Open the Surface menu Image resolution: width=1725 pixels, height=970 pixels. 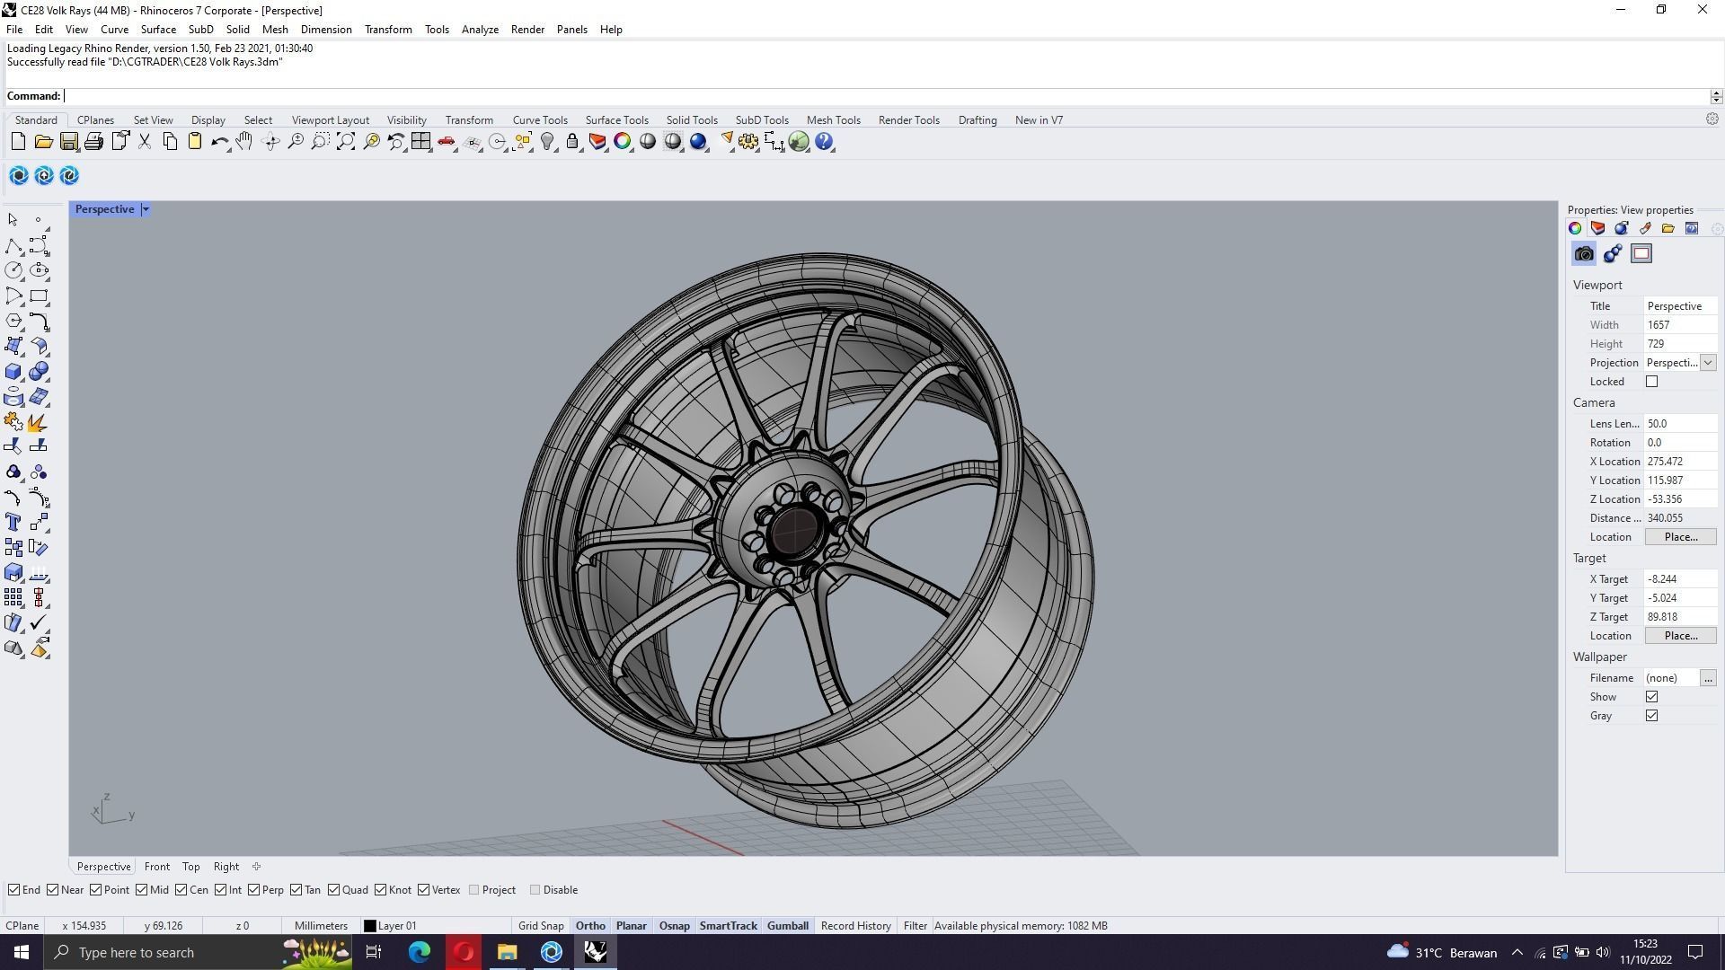pos(158,30)
